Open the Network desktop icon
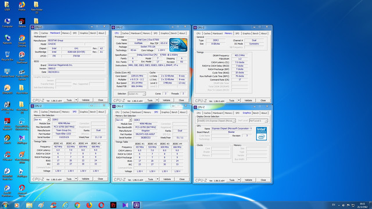 click(x=7, y=39)
